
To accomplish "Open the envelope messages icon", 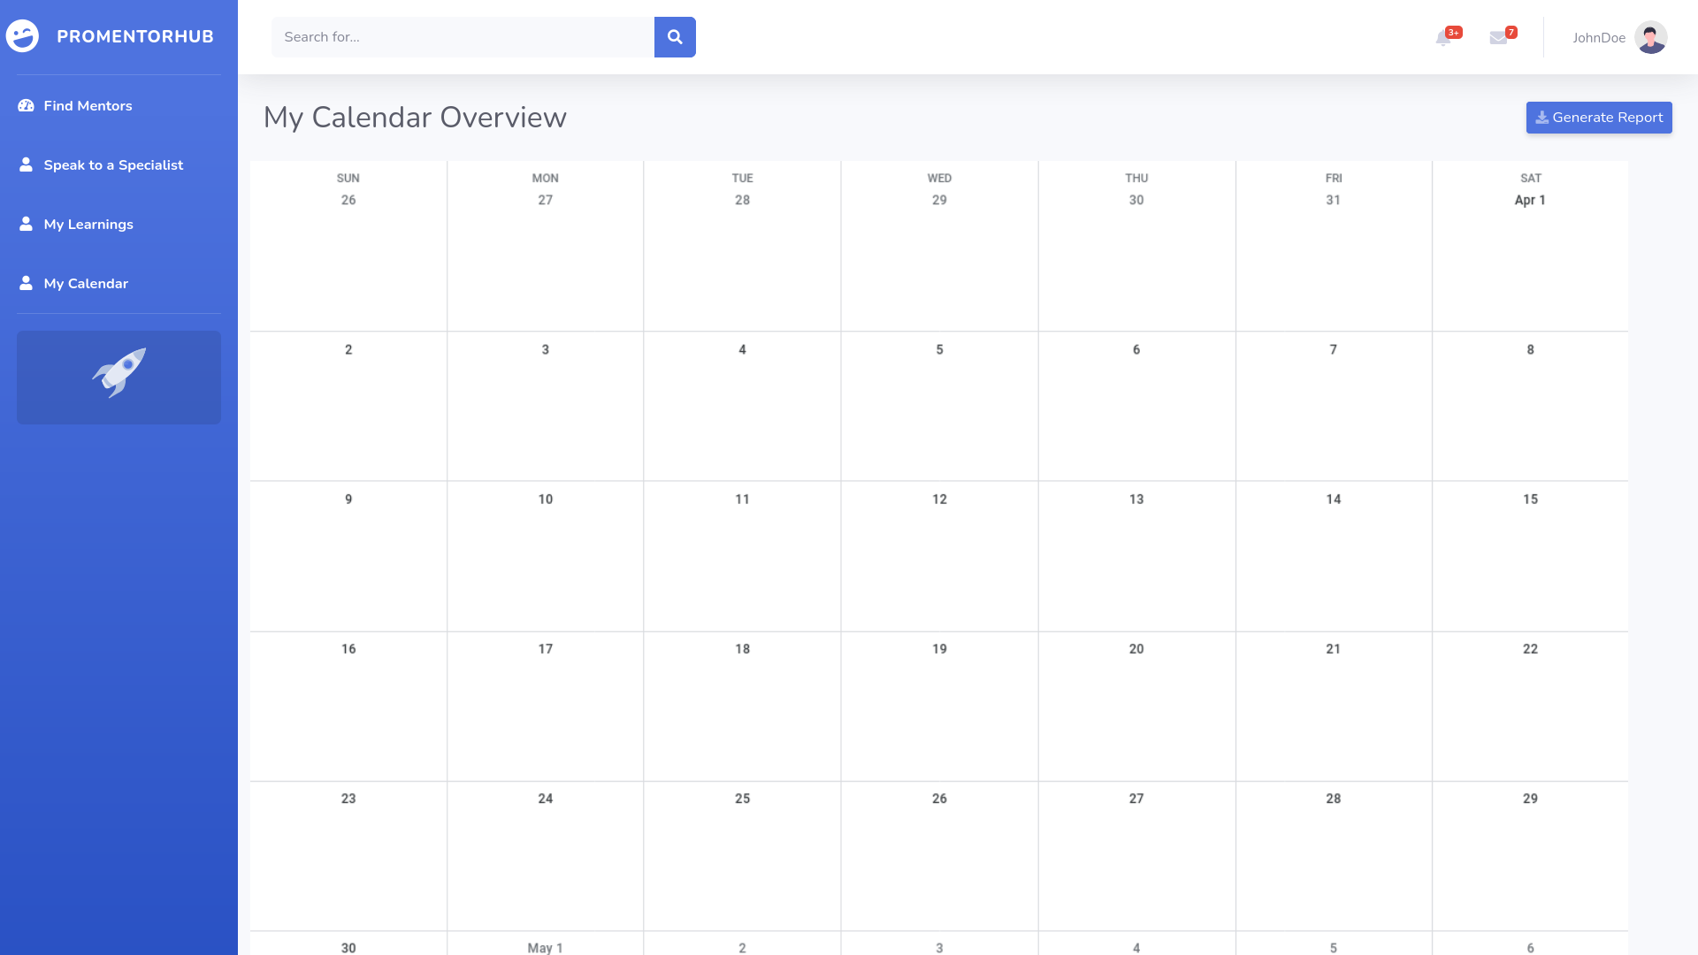I will [1498, 38].
